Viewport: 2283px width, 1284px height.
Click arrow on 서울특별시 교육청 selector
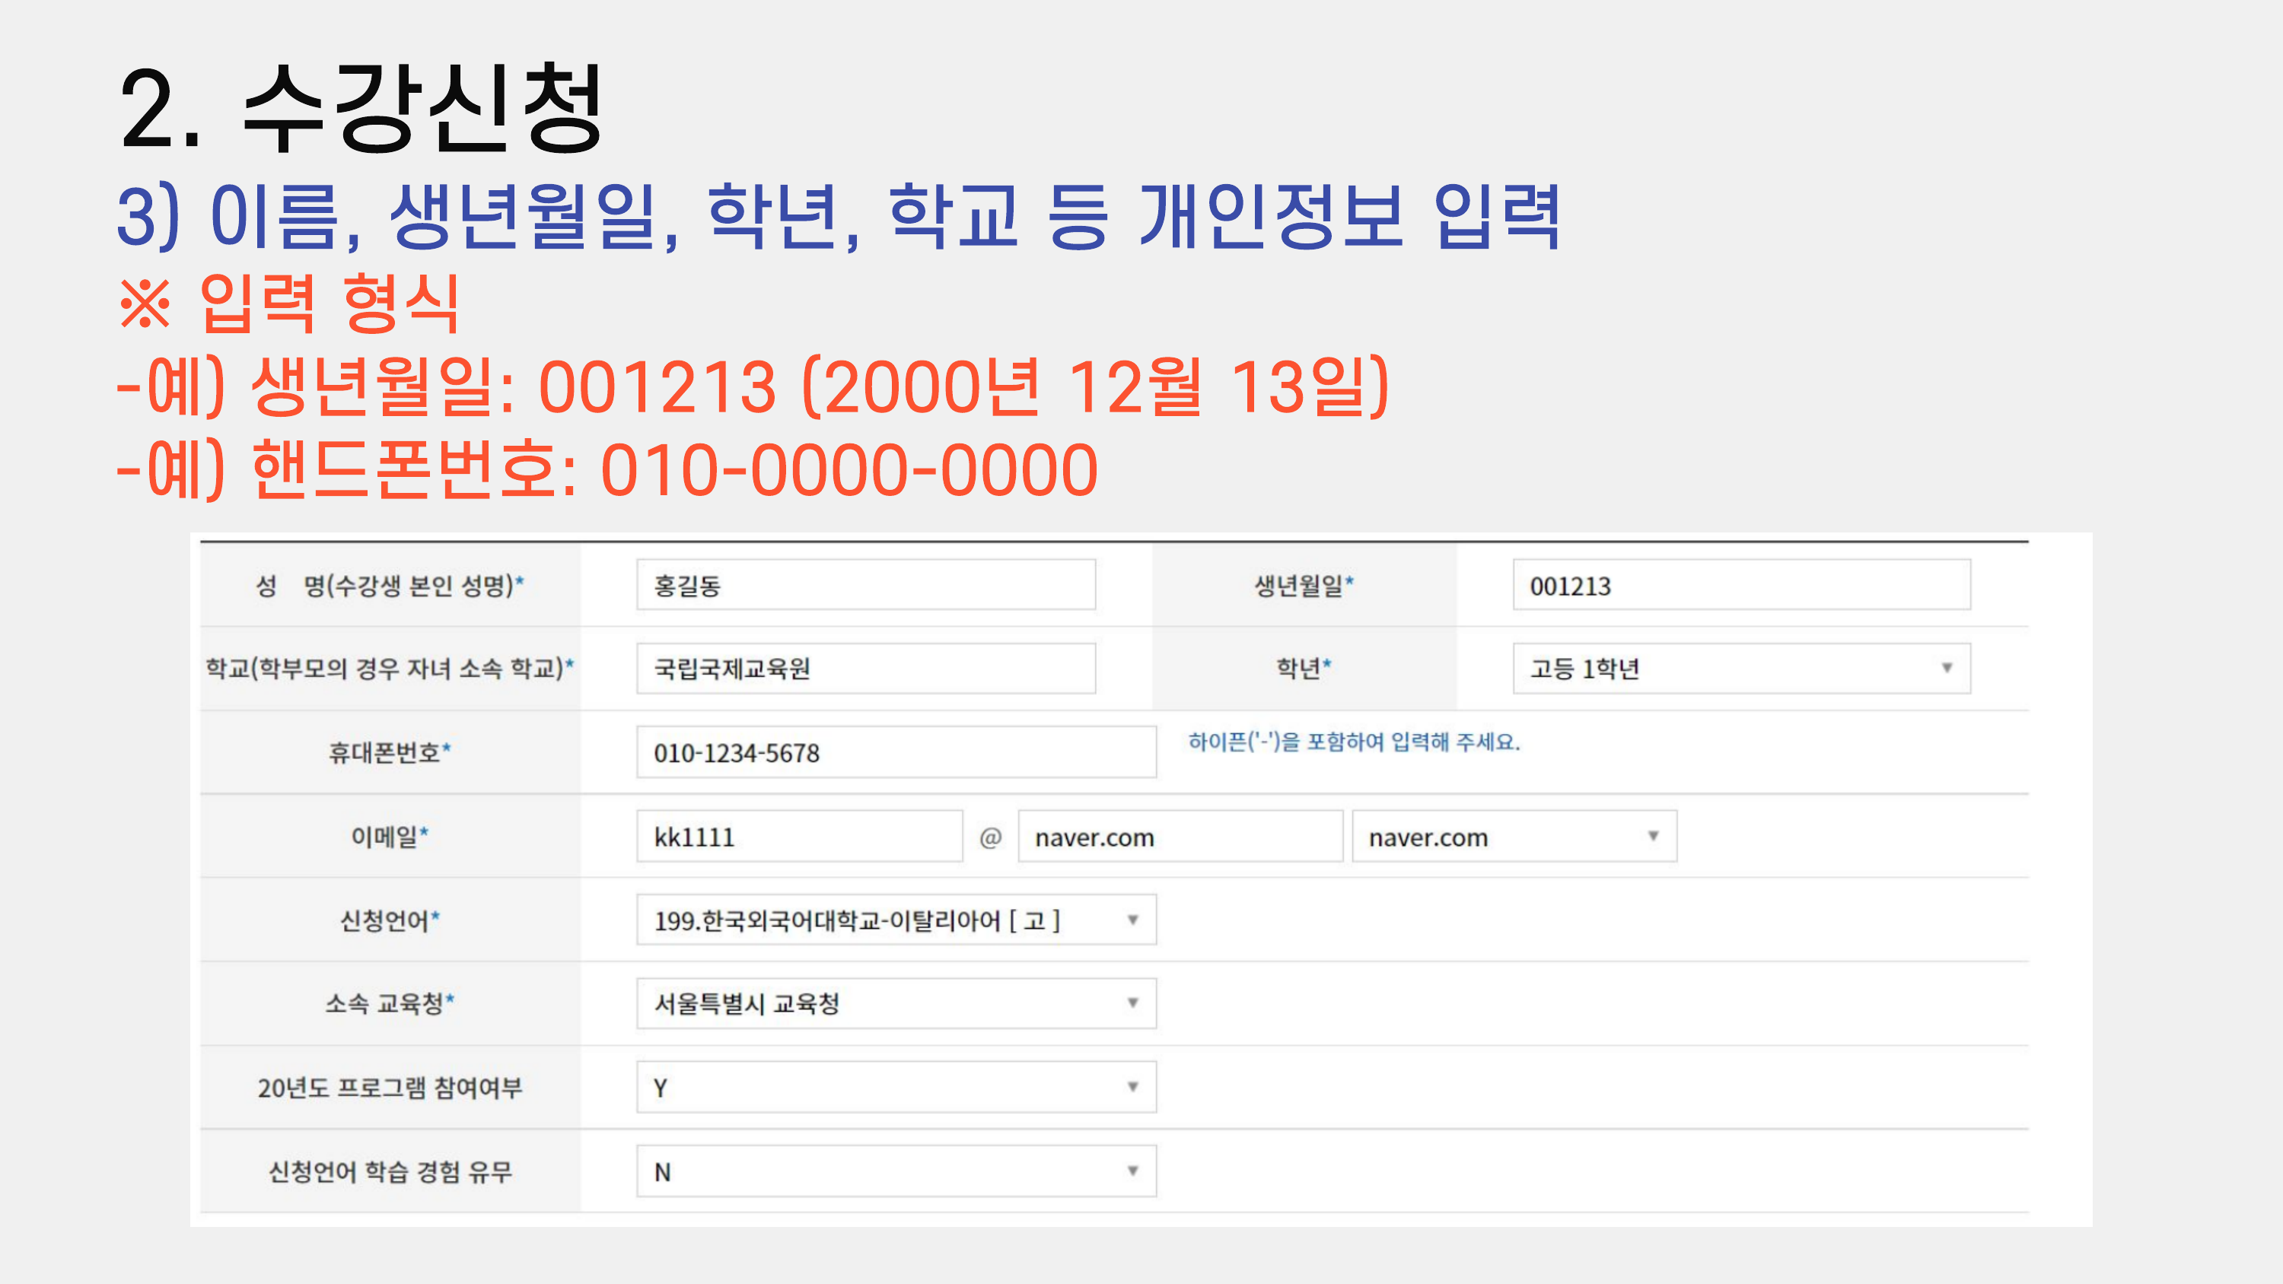pos(1132,1003)
